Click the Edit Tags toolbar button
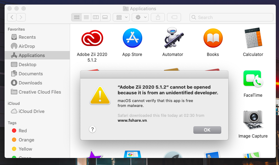The height and width of the screenshot is (165, 279). coord(174,17)
